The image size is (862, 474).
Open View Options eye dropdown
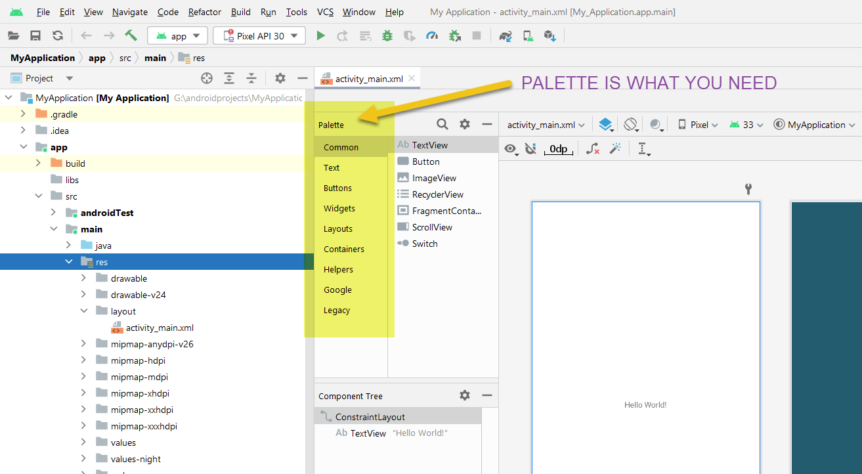pyautogui.click(x=511, y=150)
